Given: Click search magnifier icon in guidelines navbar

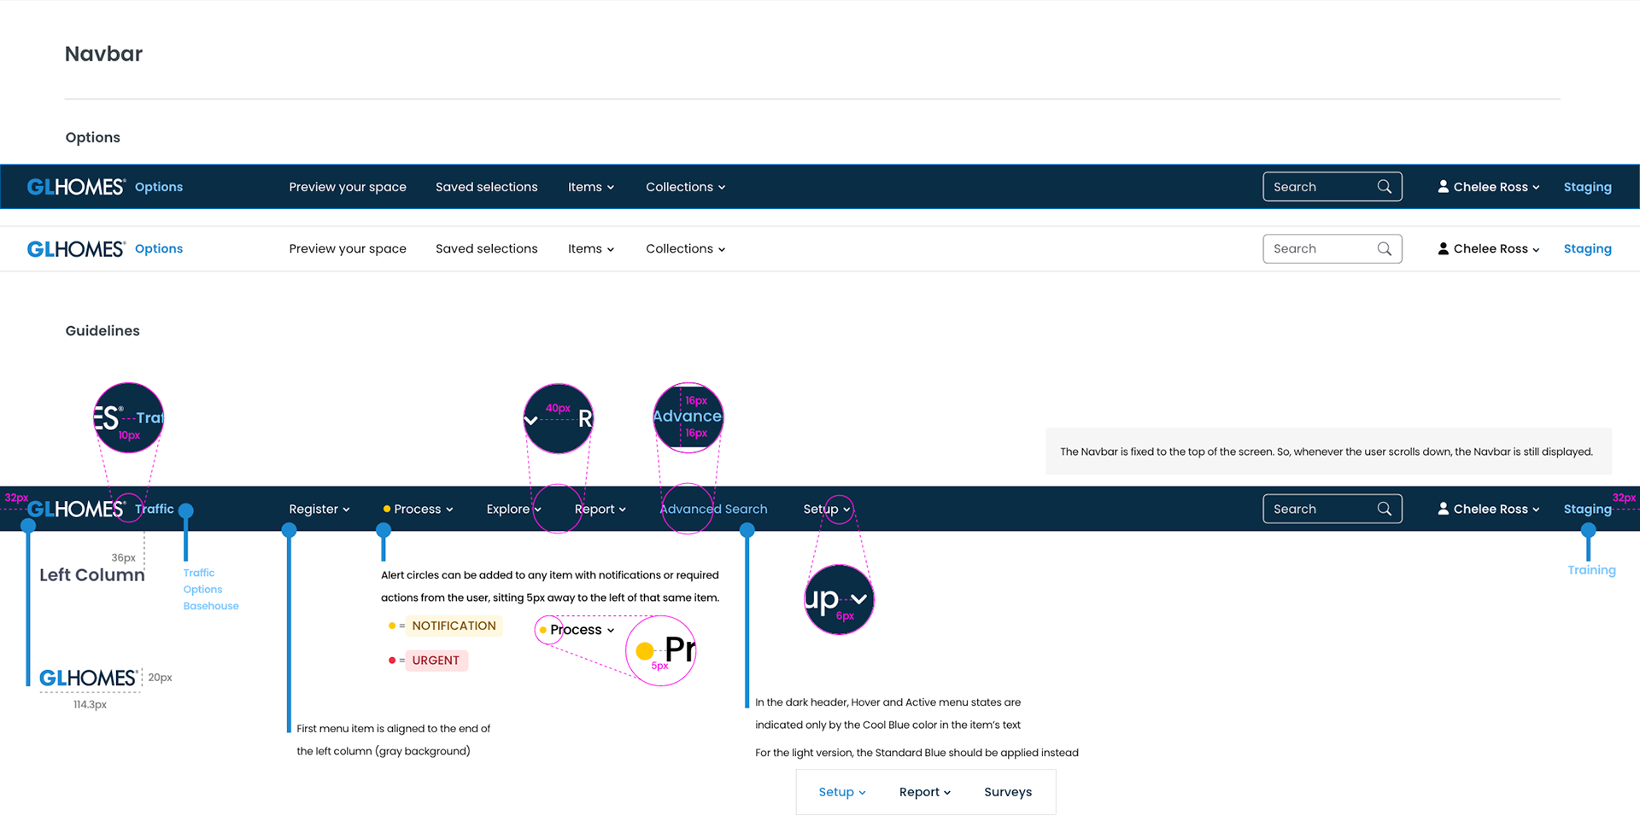Looking at the screenshot, I should pos(1385,509).
